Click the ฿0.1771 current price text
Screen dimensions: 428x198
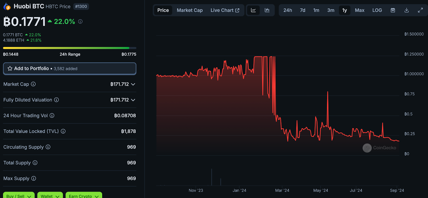coord(24,22)
